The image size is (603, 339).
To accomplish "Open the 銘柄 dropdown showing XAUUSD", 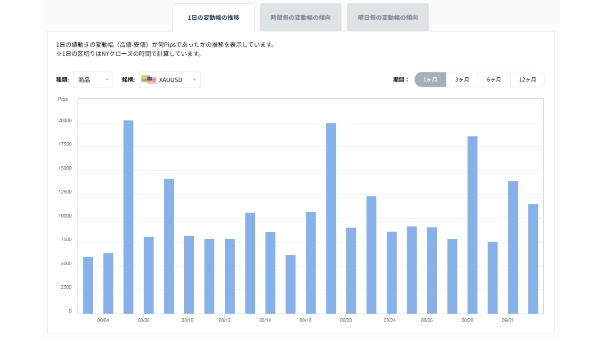I will [170, 80].
